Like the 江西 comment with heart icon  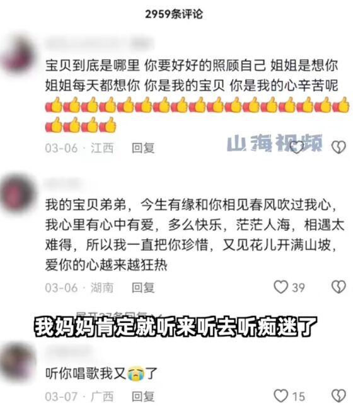[x=296, y=147]
